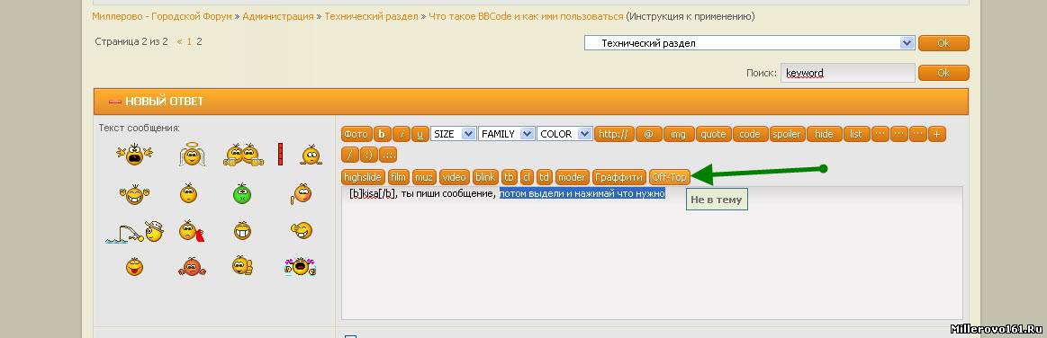1047x338 pixels.
Task: Insert the fishing smiley
Action: [134, 232]
